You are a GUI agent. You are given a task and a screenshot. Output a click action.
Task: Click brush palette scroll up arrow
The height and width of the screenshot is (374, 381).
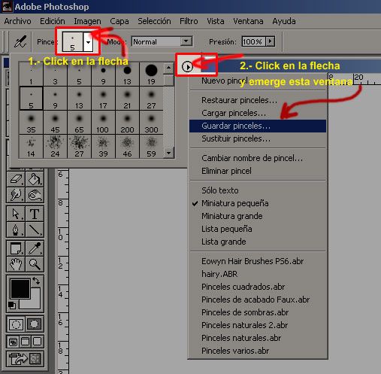[x=169, y=68]
